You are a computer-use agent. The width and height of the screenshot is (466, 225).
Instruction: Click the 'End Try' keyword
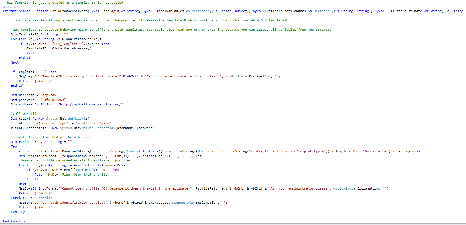point(18,212)
